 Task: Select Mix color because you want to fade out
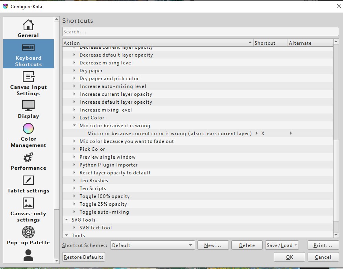pos(198,141)
